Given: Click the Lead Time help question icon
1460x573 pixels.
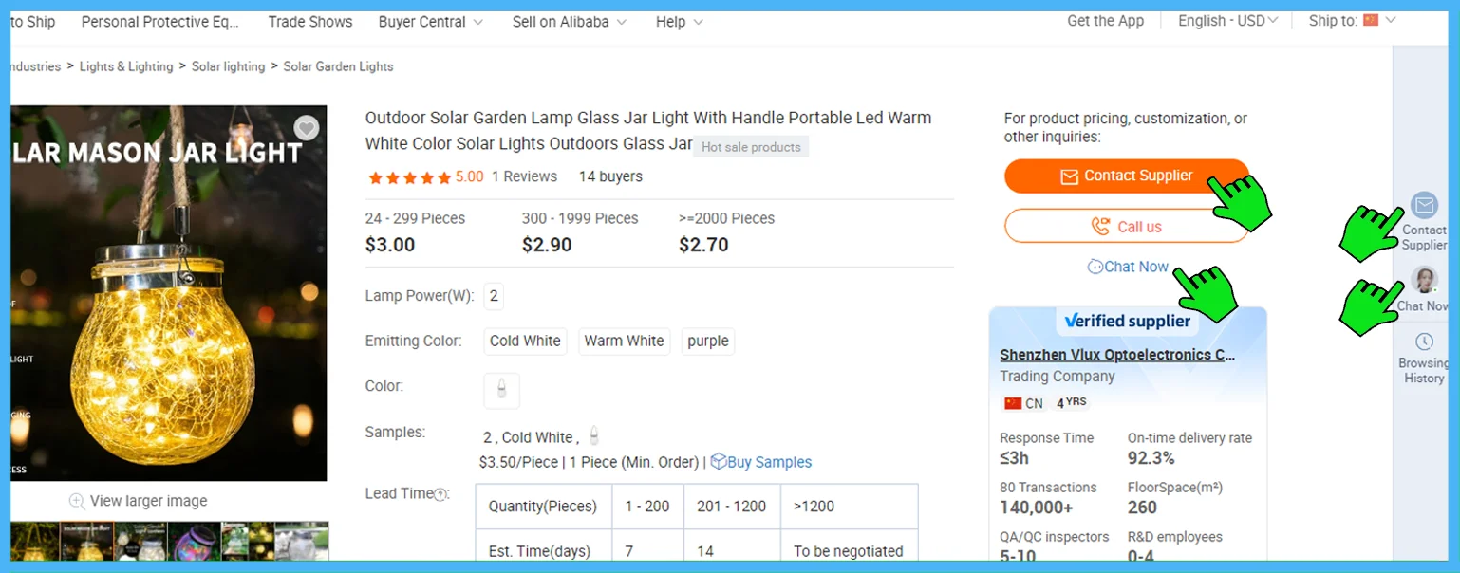Looking at the screenshot, I should (x=440, y=494).
